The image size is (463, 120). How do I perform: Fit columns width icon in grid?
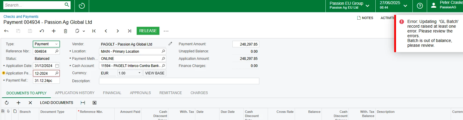point(83,103)
